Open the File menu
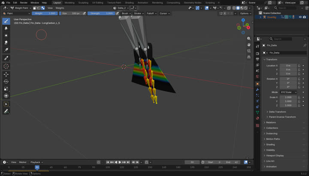Viewport: 309px width, 176px height. 8,3
